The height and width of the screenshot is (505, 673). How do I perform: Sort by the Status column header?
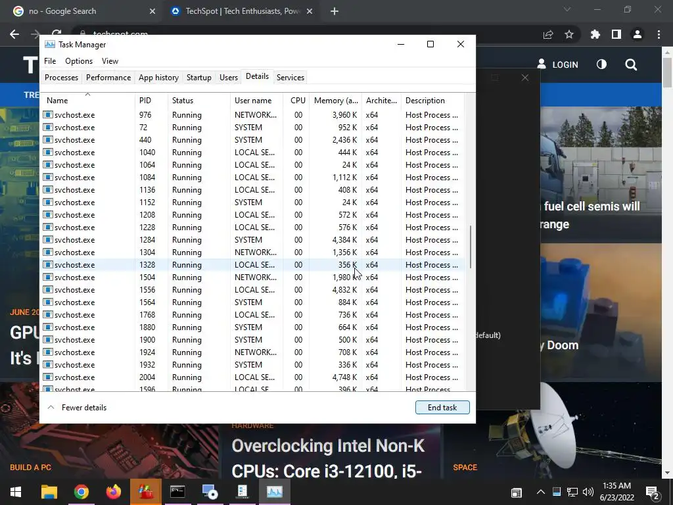198,100
